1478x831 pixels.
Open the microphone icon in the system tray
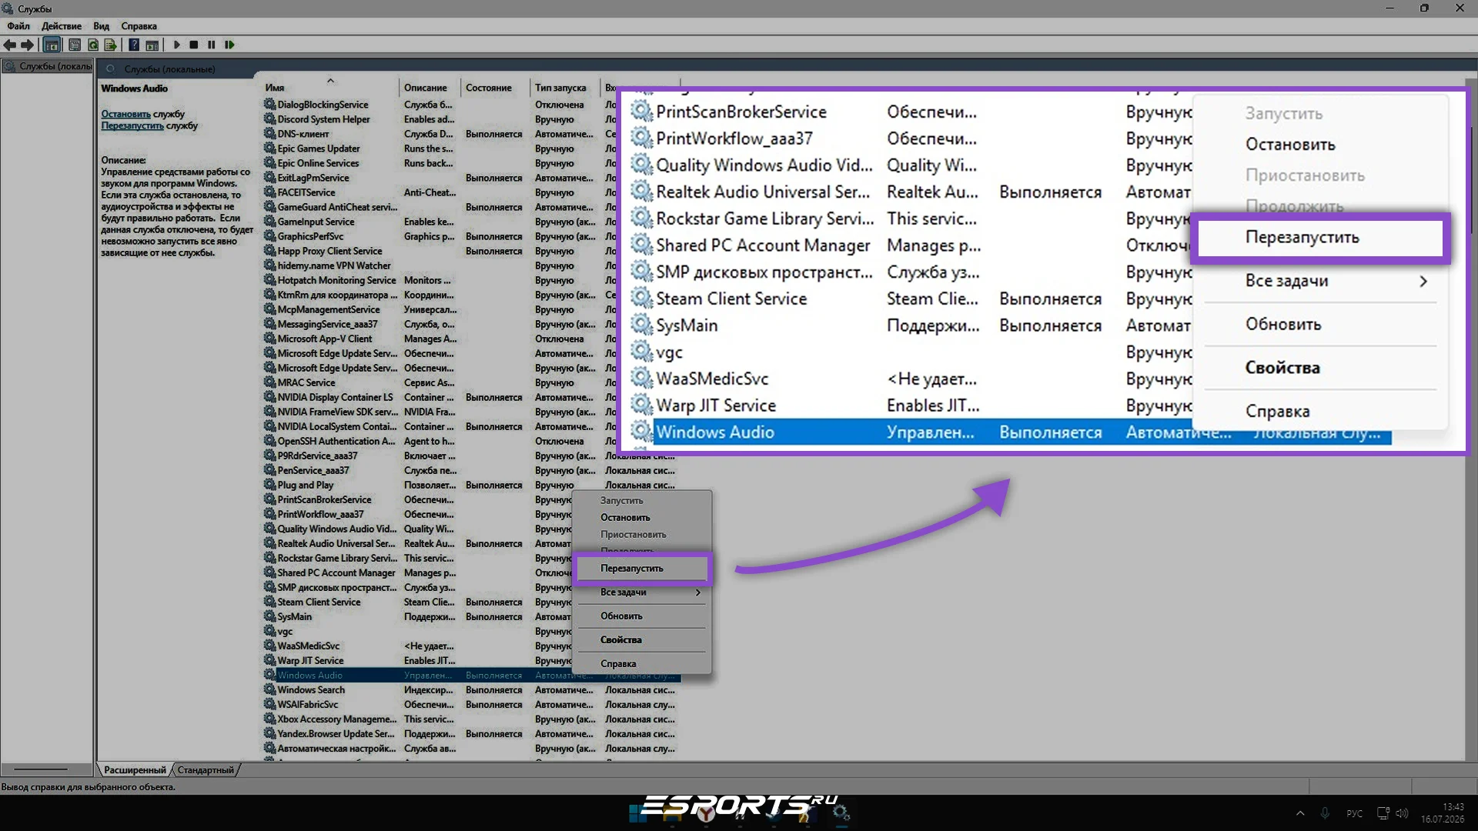click(x=1325, y=813)
